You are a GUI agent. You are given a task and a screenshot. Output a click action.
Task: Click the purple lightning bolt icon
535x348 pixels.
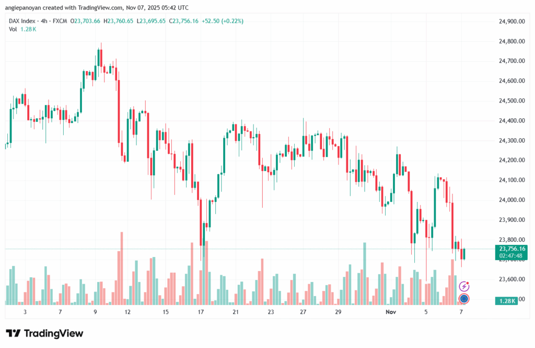click(464, 286)
